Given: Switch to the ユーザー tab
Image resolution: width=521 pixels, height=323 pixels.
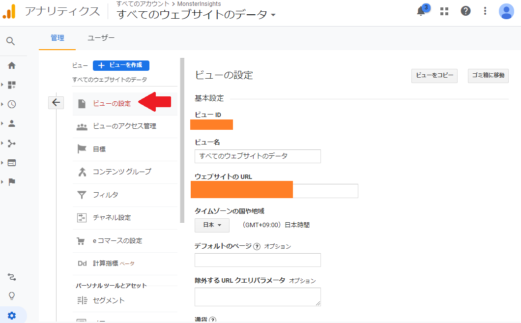Looking at the screenshot, I should click(x=101, y=38).
